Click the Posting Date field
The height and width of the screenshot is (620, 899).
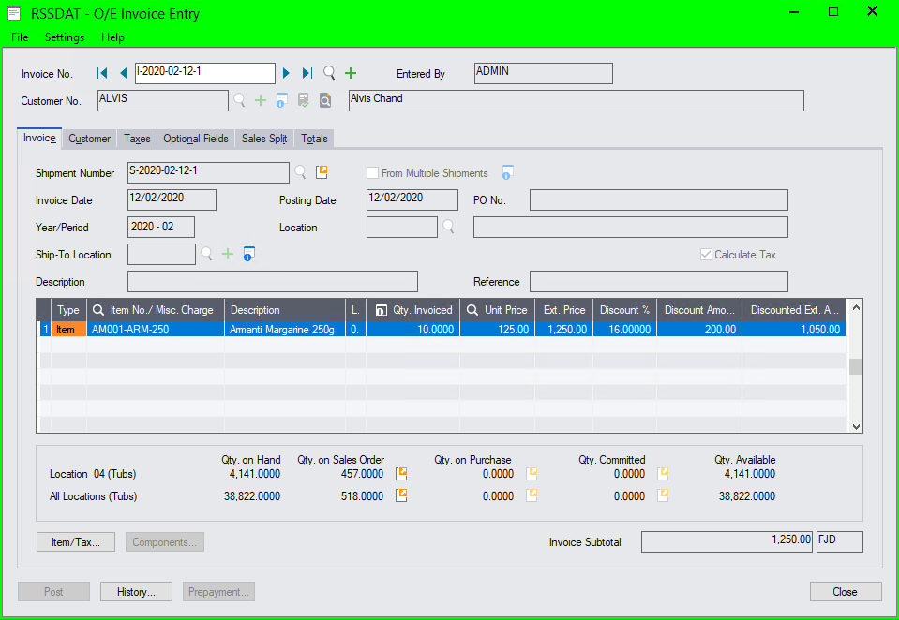point(412,199)
